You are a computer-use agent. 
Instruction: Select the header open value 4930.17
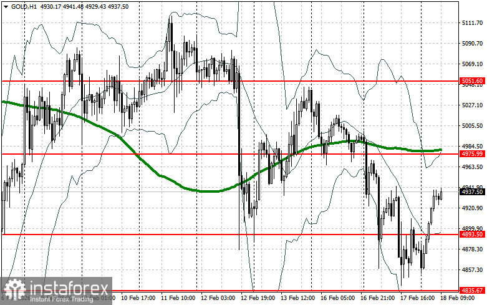pyautogui.click(x=51, y=6)
